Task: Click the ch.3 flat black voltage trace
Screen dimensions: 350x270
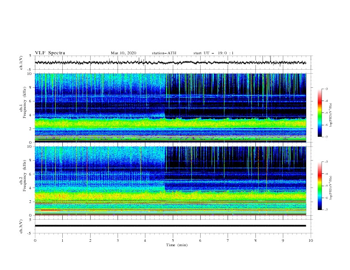Action: point(170,226)
